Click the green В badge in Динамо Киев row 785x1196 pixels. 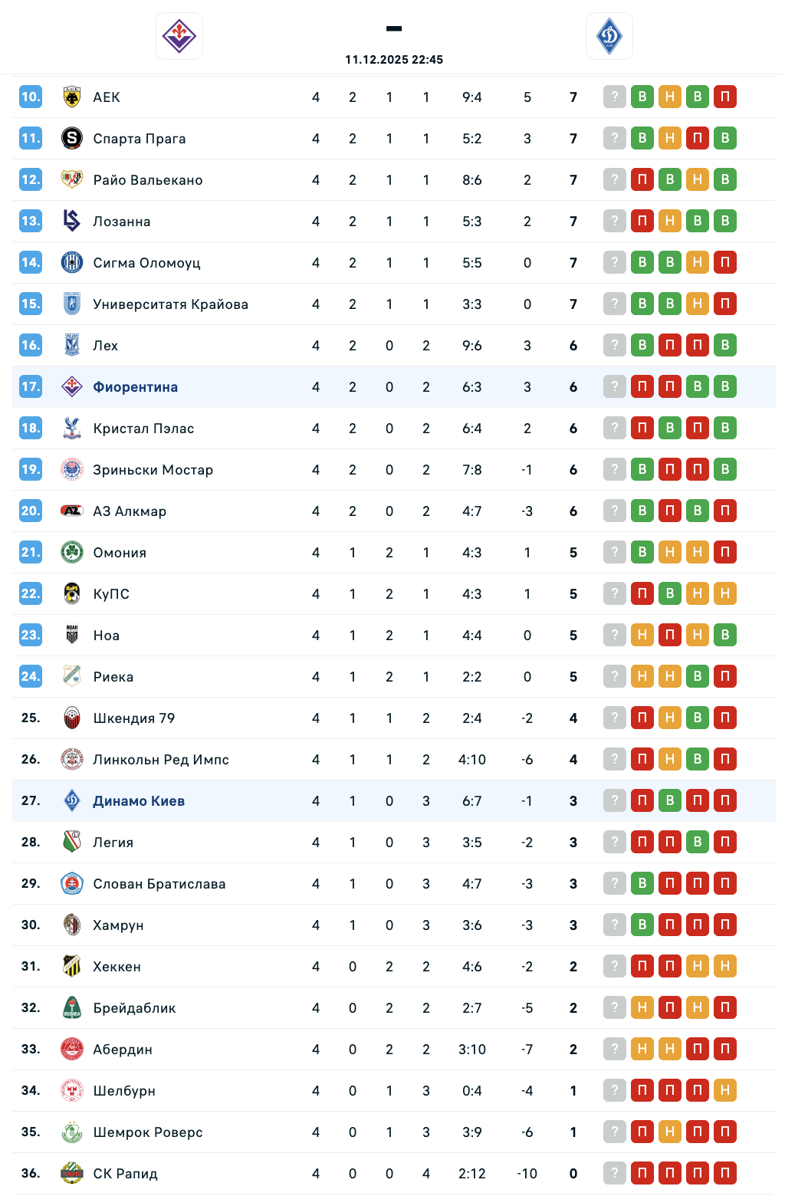tap(670, 801)
